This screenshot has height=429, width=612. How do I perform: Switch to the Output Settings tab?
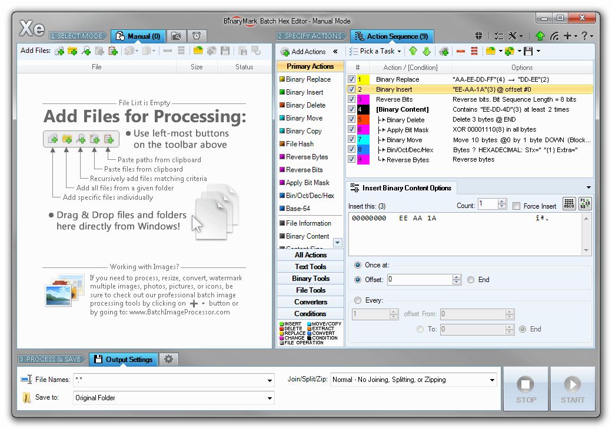[122, 359]
